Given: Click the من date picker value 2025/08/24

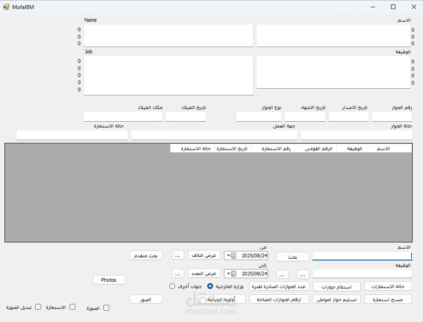Looking at the screenshot, I should coord(255,256).
